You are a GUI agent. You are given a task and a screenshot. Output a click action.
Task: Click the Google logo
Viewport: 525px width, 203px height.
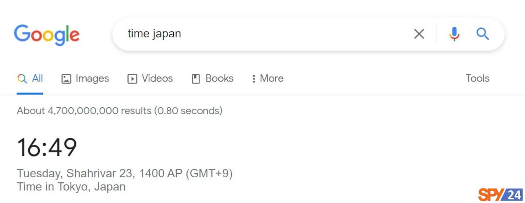tap(47, 35)
